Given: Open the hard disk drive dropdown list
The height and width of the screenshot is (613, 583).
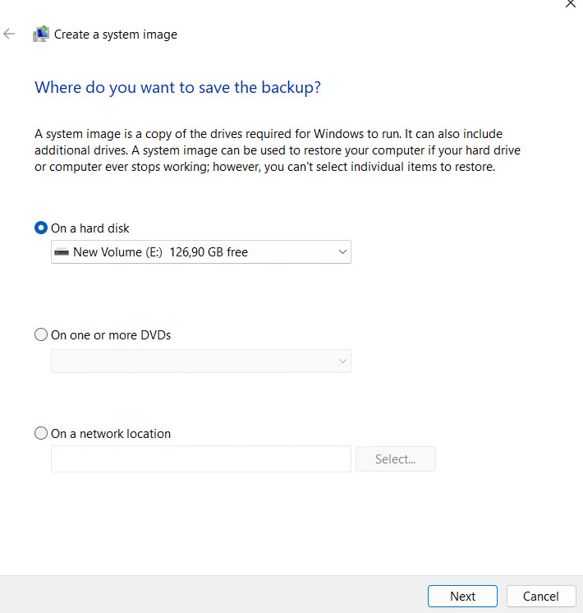Looking at the screenshot, I should point(200,252).
